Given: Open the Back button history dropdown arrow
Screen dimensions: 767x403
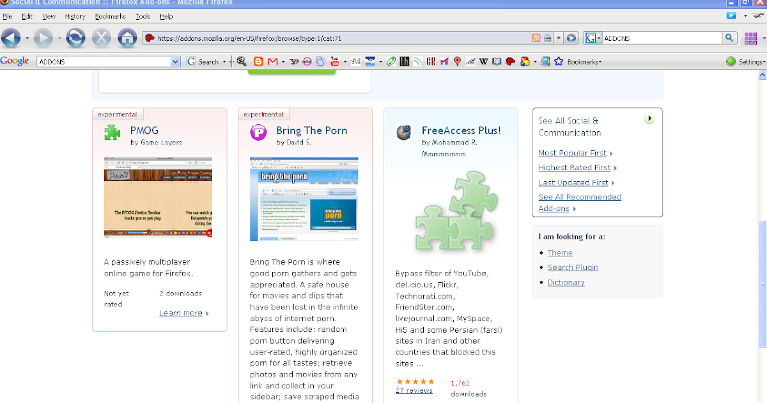Looking at the screenshot, I should 27,39.
